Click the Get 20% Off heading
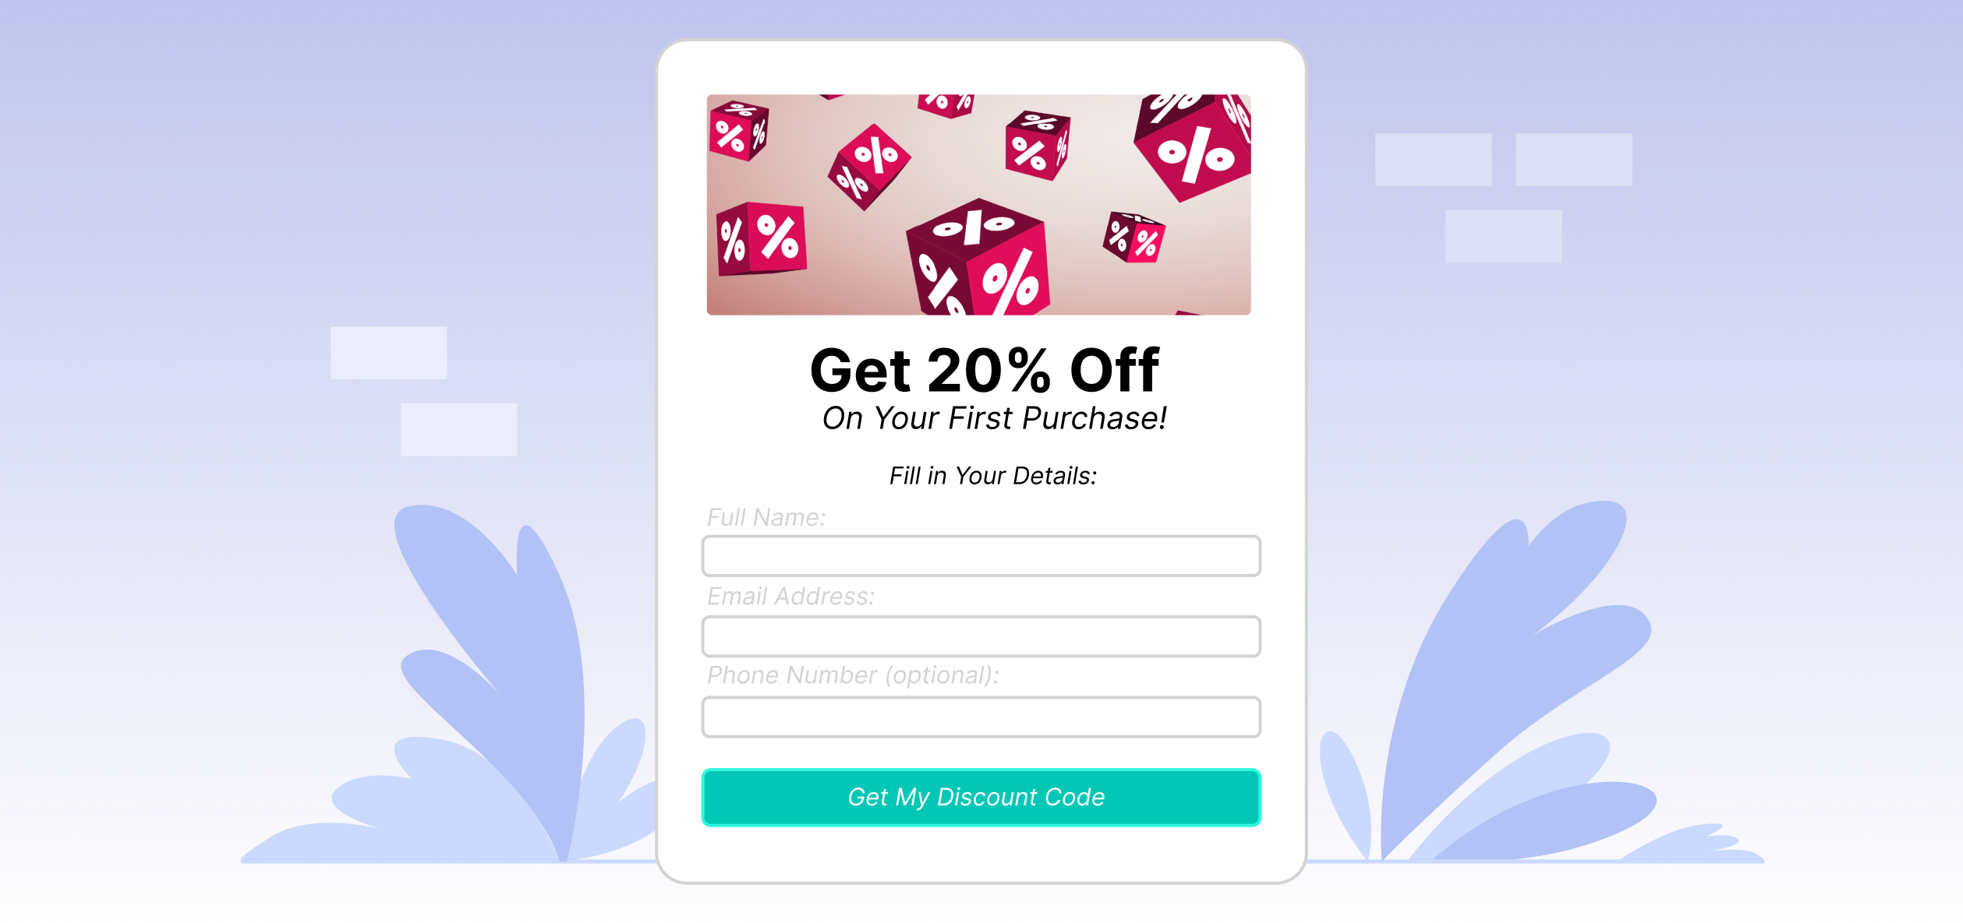This screenshot has height=923, width=1963. click(985, 371)
